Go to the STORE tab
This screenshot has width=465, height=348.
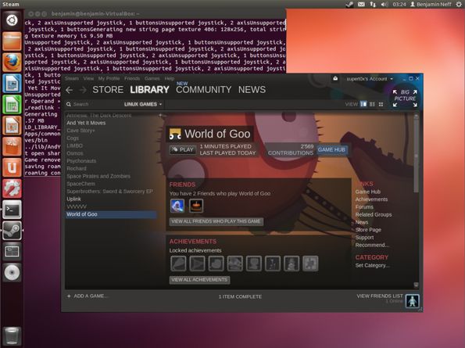coord(108,90)
